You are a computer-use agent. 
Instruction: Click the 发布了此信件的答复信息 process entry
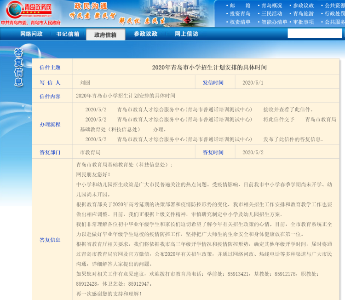click(x=293, y=139)
